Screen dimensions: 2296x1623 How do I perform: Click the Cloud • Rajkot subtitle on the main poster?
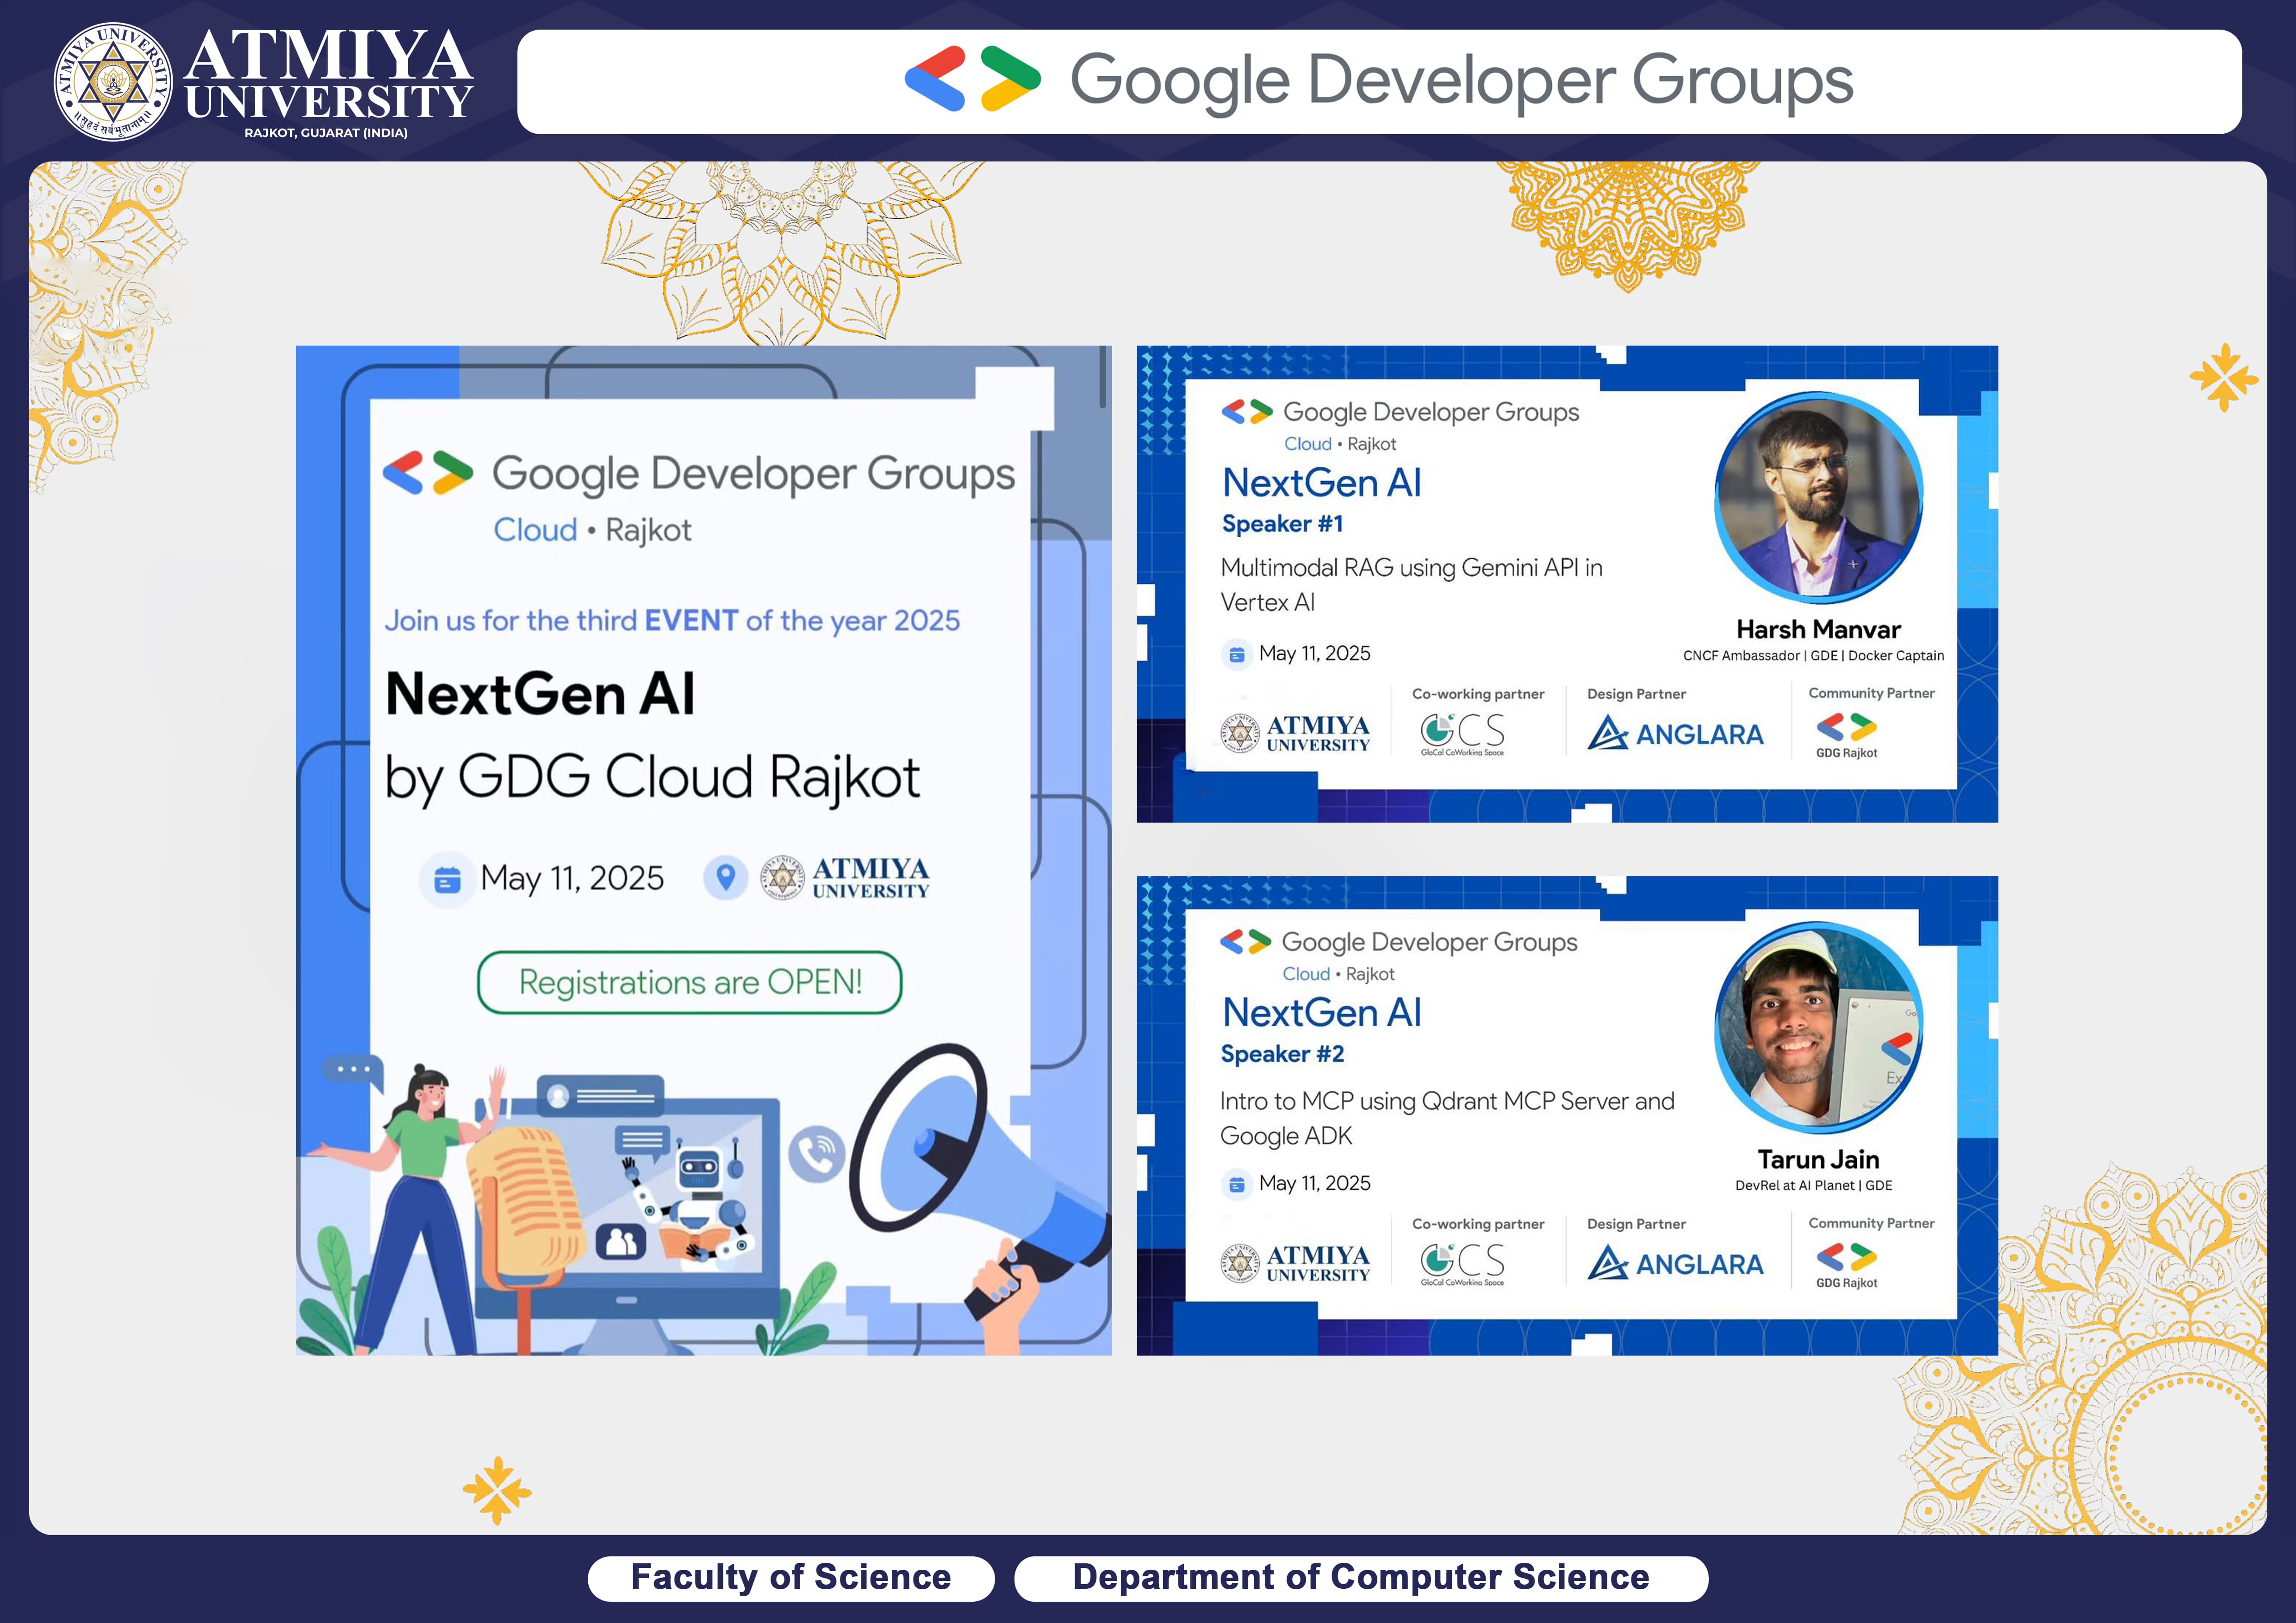[592, 530]
